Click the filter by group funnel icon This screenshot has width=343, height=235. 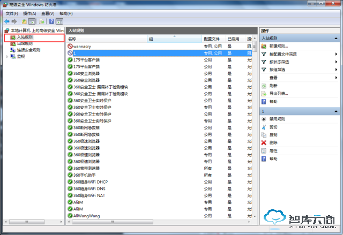(264, 70)
